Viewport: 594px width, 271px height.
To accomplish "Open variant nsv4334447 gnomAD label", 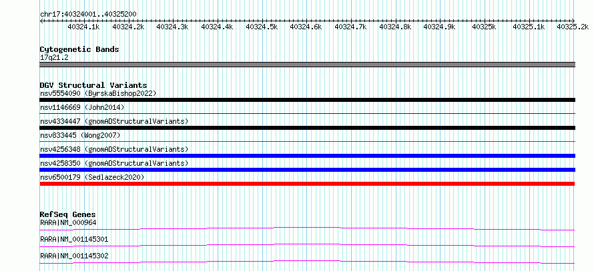I will [x=114, y=121].
